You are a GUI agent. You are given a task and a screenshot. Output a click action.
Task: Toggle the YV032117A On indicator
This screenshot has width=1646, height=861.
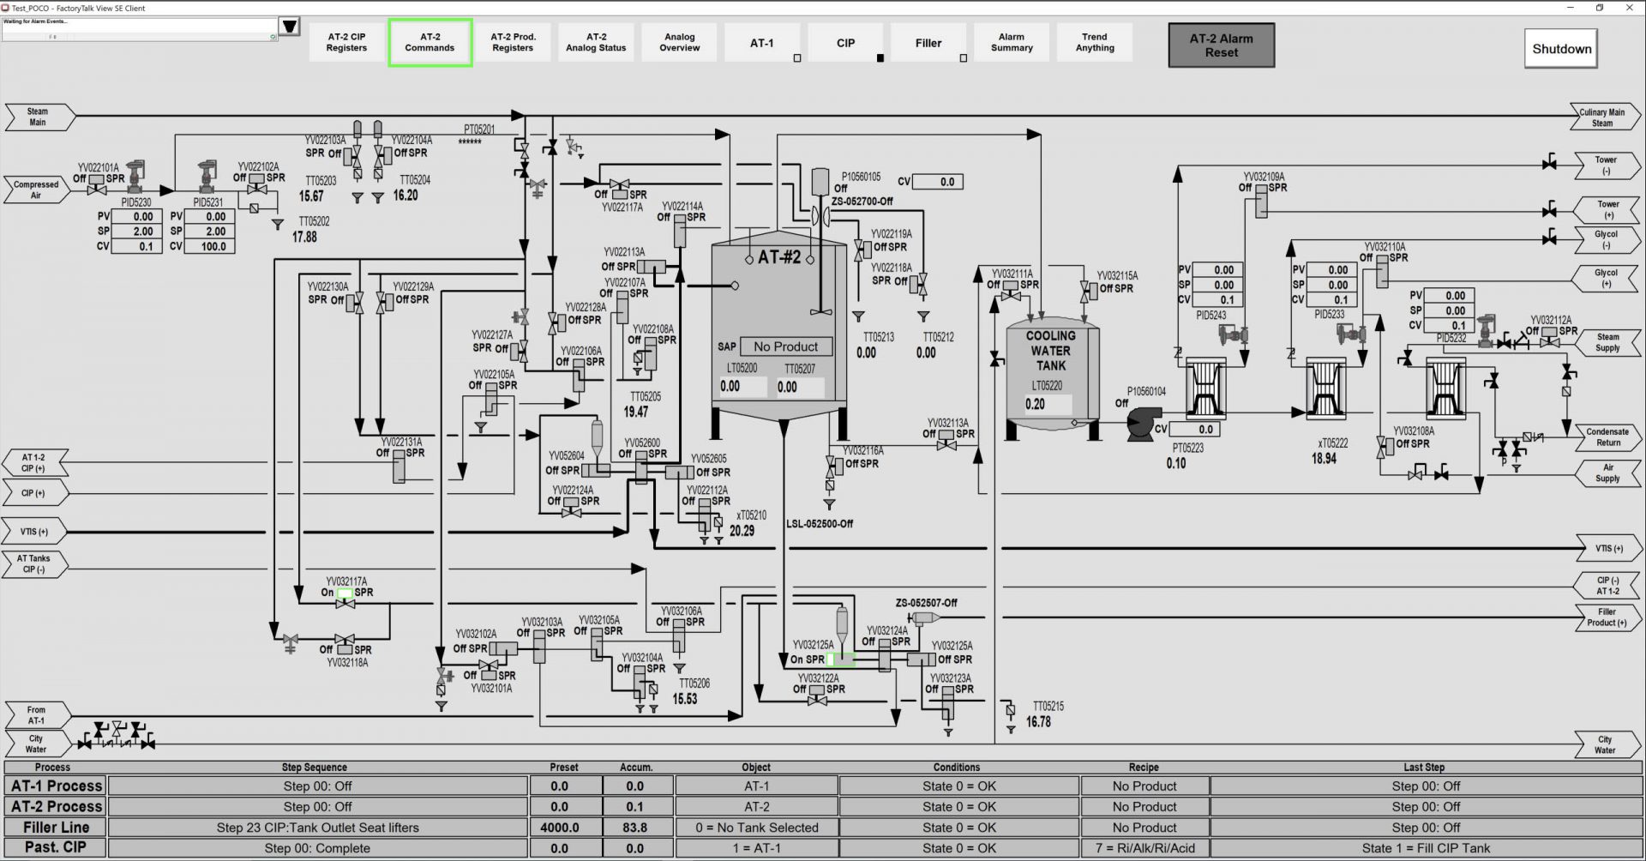[x=345, y=592]
